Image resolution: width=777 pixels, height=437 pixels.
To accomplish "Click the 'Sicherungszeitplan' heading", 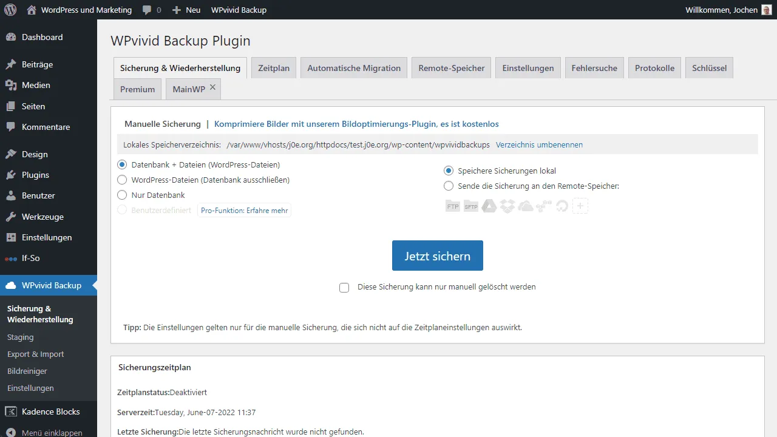I will (x=155, y=367).
